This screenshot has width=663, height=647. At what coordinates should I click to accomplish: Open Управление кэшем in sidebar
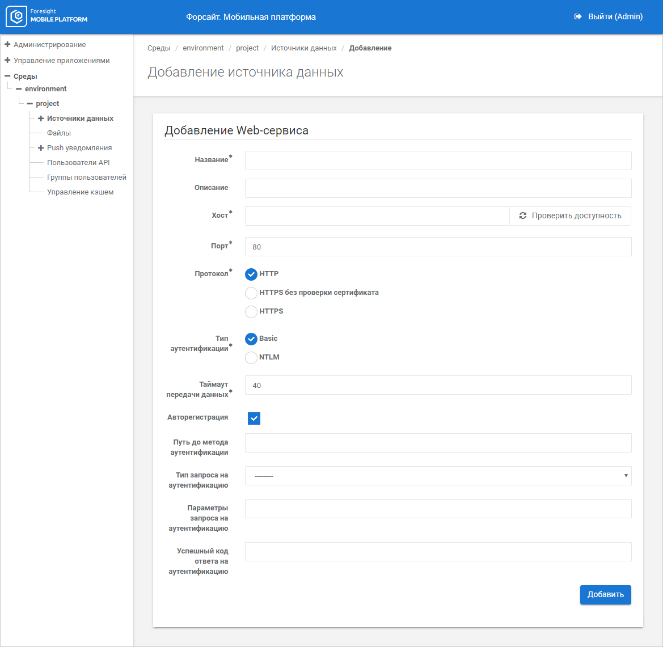[80, 192]
